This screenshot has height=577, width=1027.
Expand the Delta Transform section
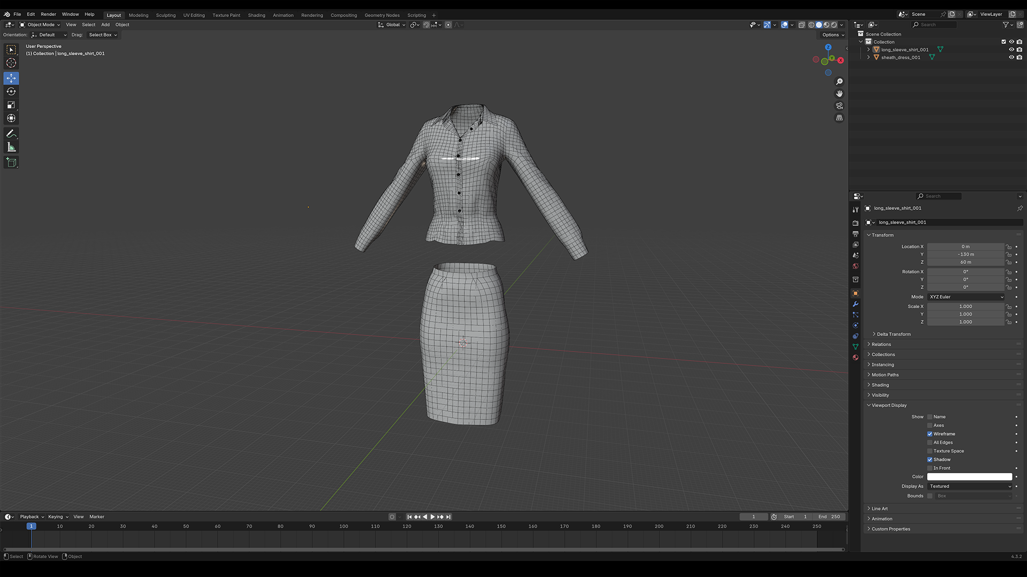coord(893,334)
